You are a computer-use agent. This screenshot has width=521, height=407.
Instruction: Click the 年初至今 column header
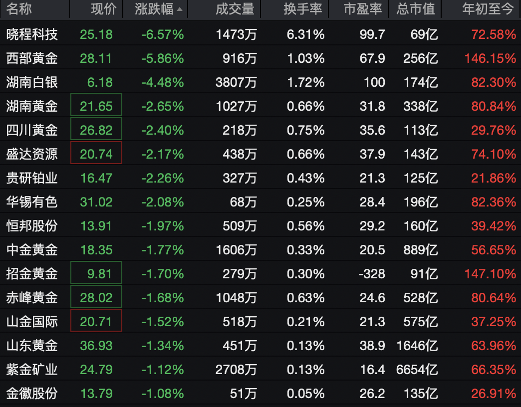click(x=488, y=9)
